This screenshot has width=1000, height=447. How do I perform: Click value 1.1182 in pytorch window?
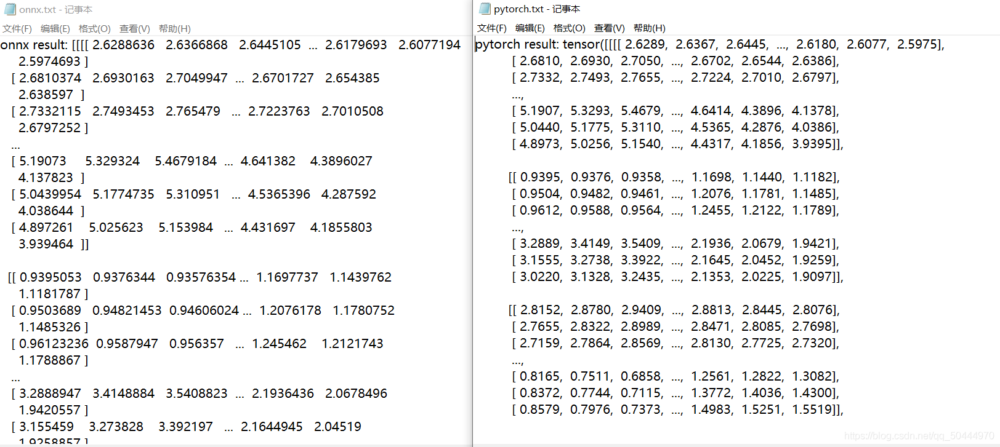(813, 177)
